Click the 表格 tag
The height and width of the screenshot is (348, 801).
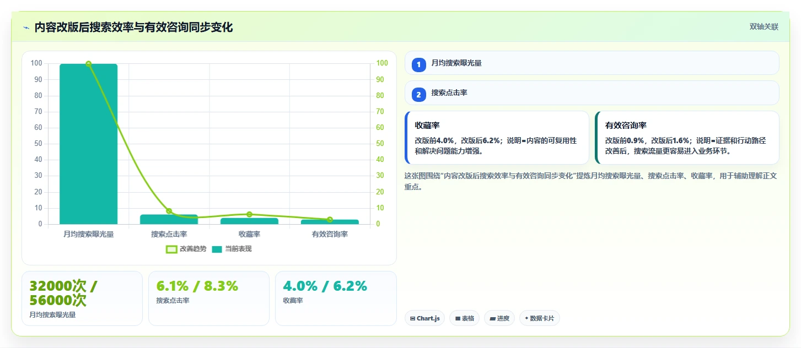[464, 318]
